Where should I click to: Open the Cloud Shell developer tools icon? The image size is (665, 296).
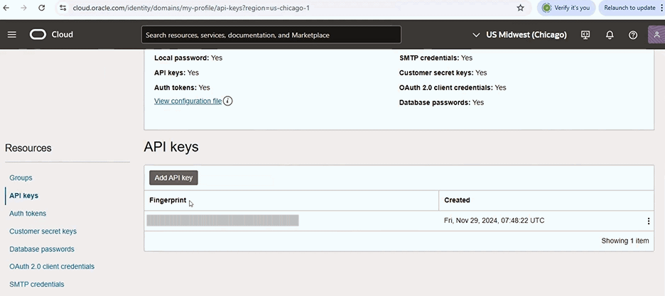click(x=585, y=35)
